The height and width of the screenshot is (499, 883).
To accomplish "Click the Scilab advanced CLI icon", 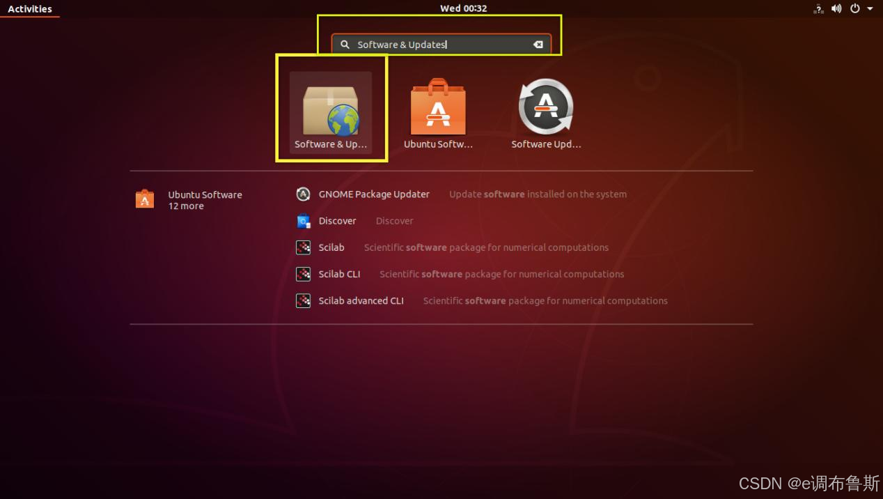I will click(x=303, y=300).
